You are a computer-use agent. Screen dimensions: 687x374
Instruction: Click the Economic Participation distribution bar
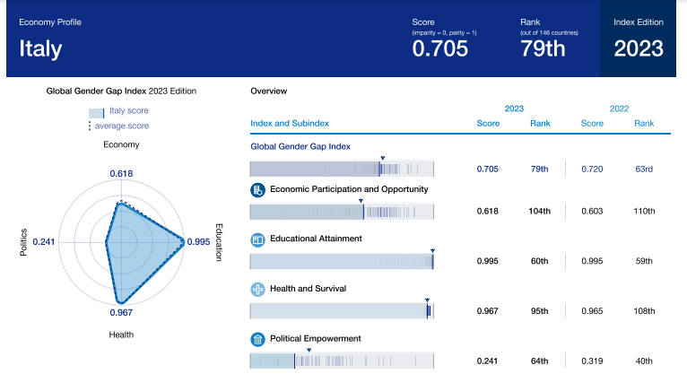click(341, 212)
